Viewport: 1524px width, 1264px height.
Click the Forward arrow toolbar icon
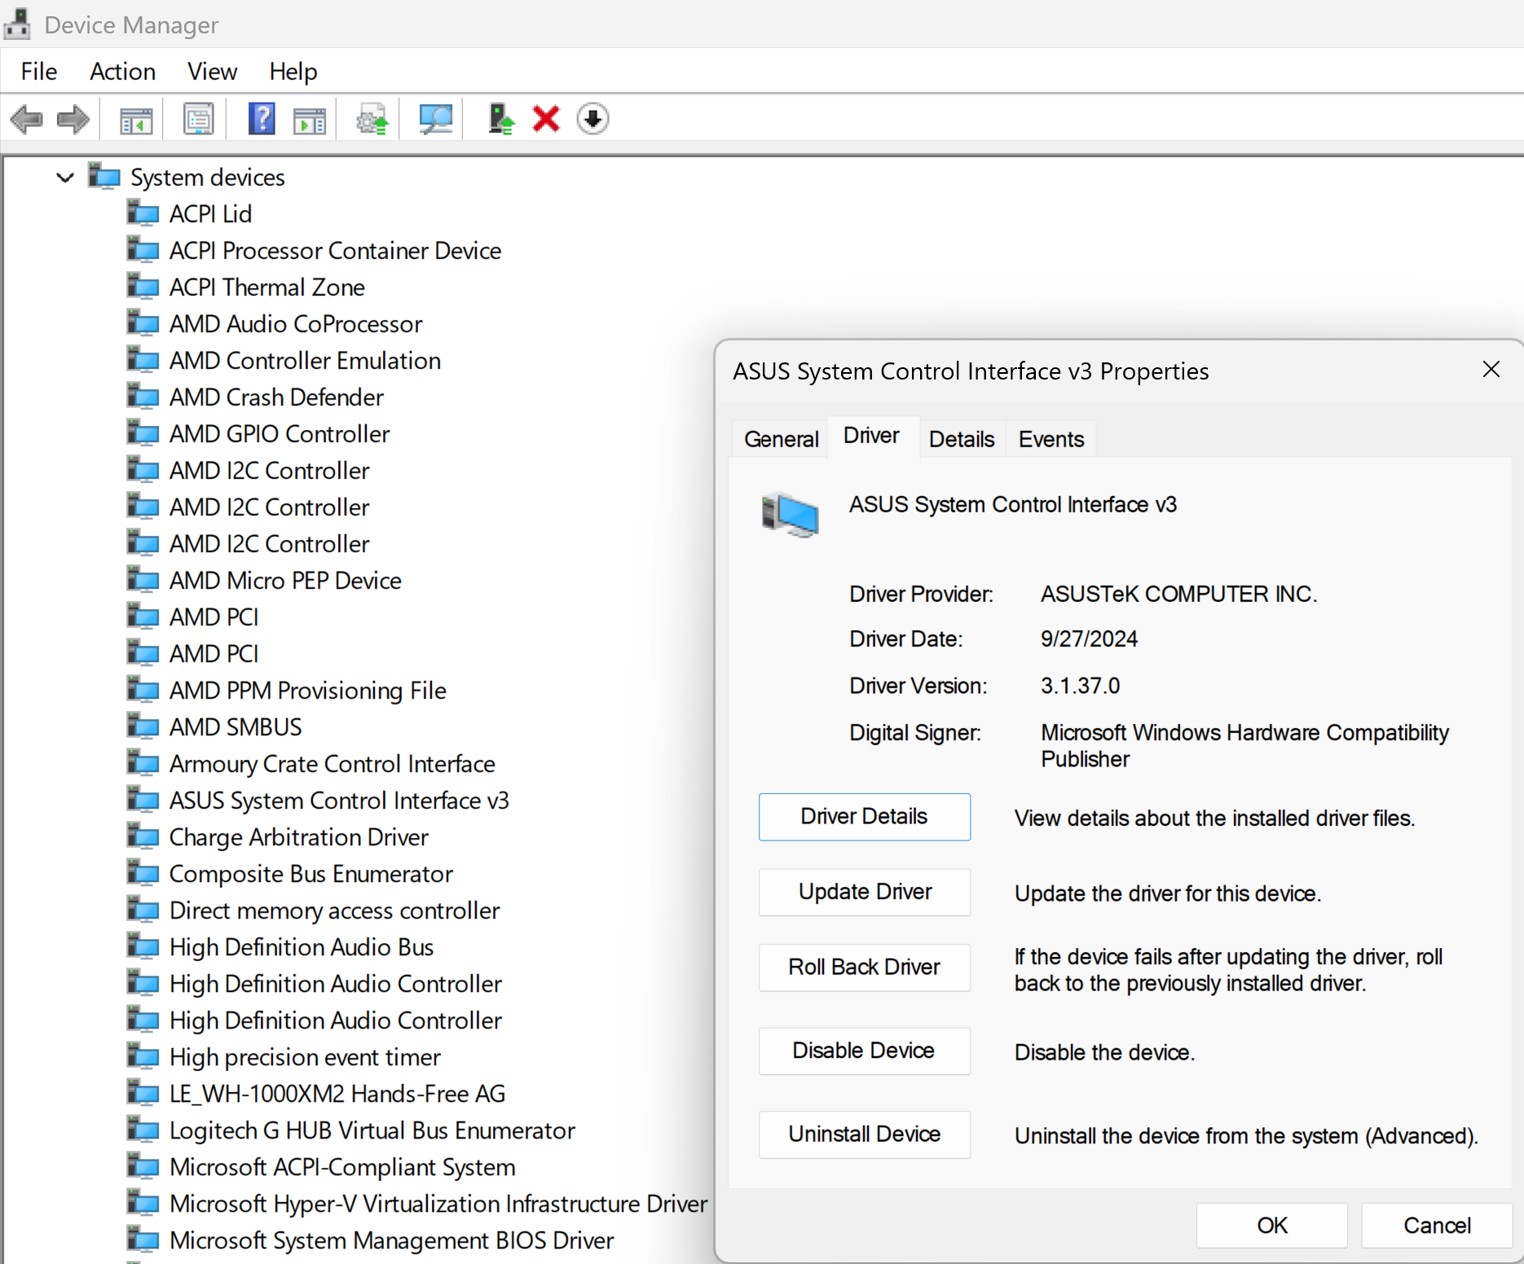pos(73,120)
